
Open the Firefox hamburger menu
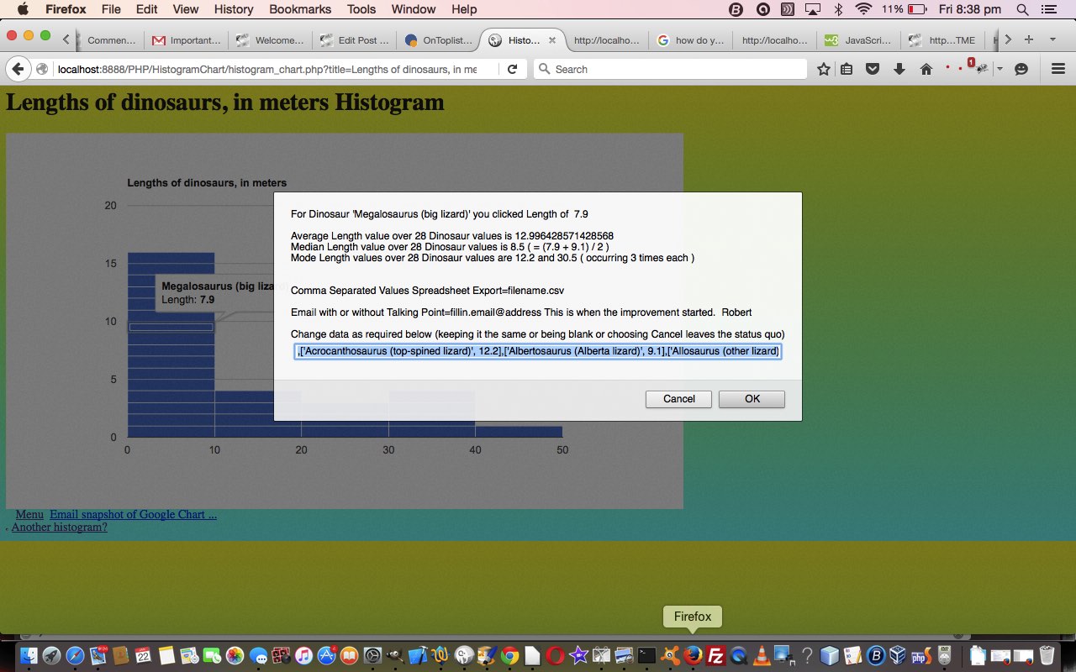1058,69
